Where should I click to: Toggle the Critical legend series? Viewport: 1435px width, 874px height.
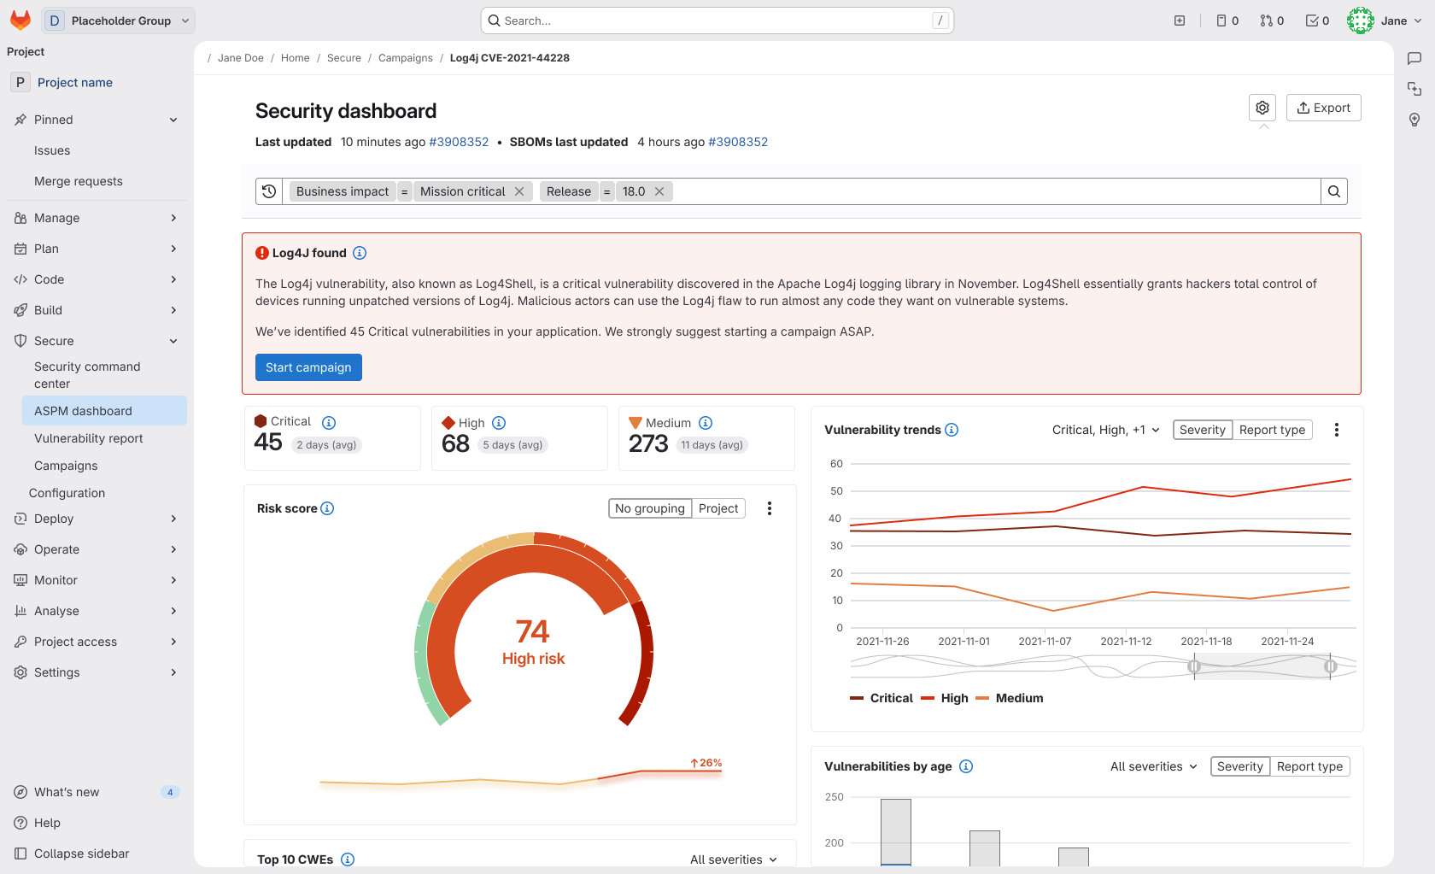tap(881, 698)
